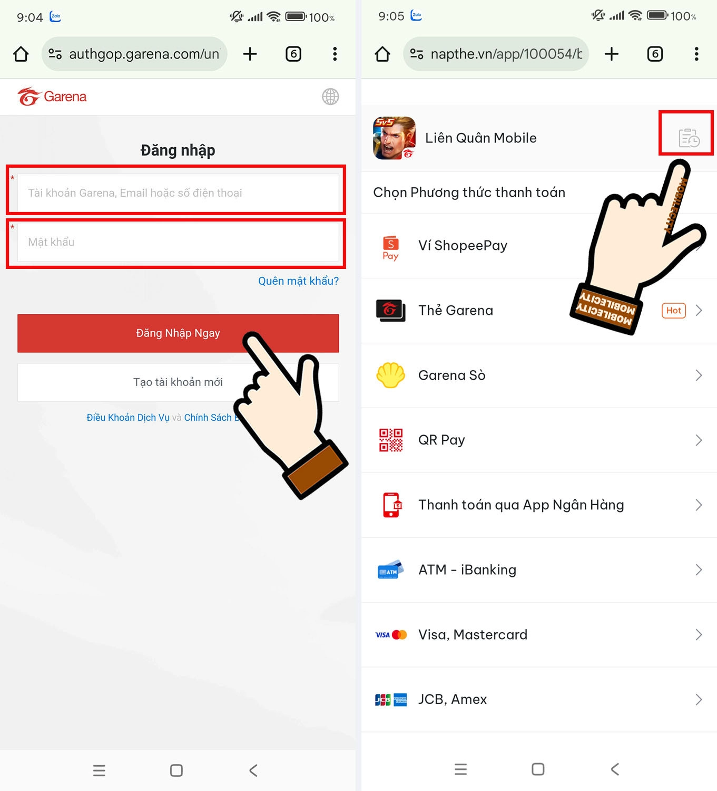
Task: Tap the yellow shell icon
Action: [390, 375]
